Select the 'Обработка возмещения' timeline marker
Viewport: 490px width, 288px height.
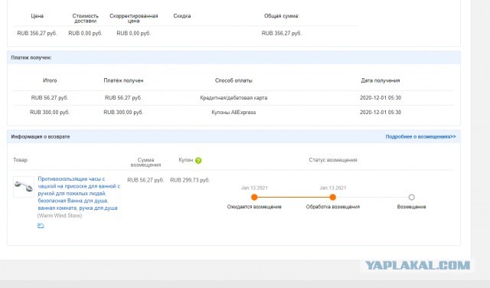point(333,197)
